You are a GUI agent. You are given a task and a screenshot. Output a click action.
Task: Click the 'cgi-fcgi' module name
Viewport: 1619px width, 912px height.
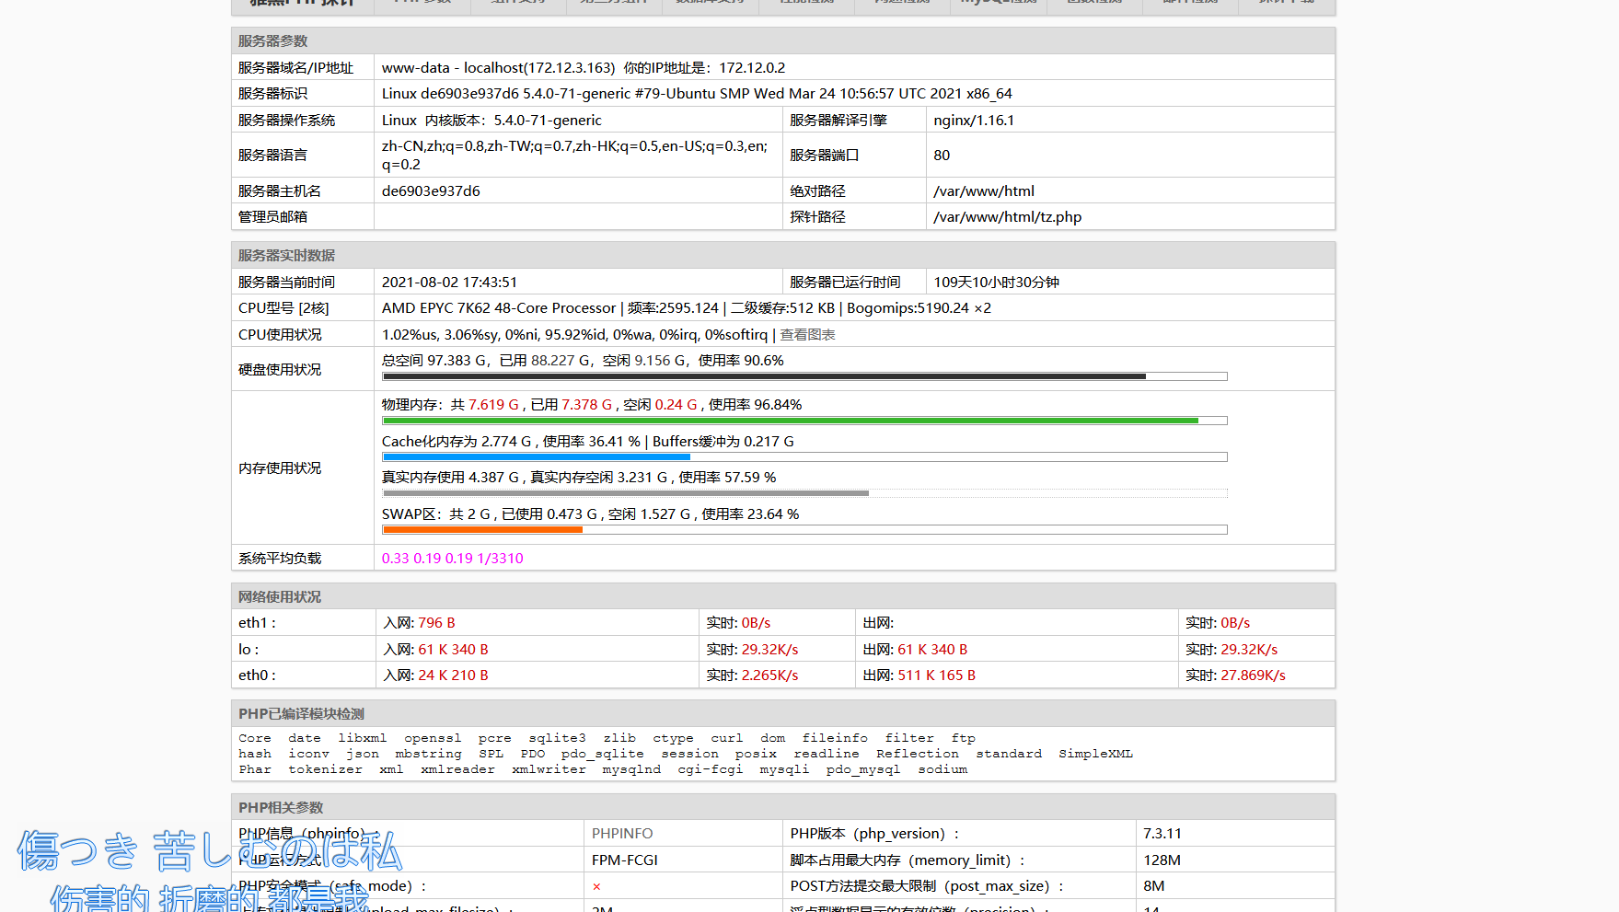711,769
